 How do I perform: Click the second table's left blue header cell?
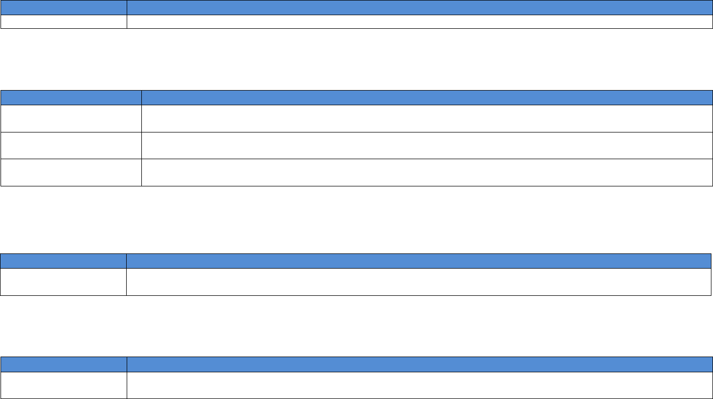(x=71, y=98)
